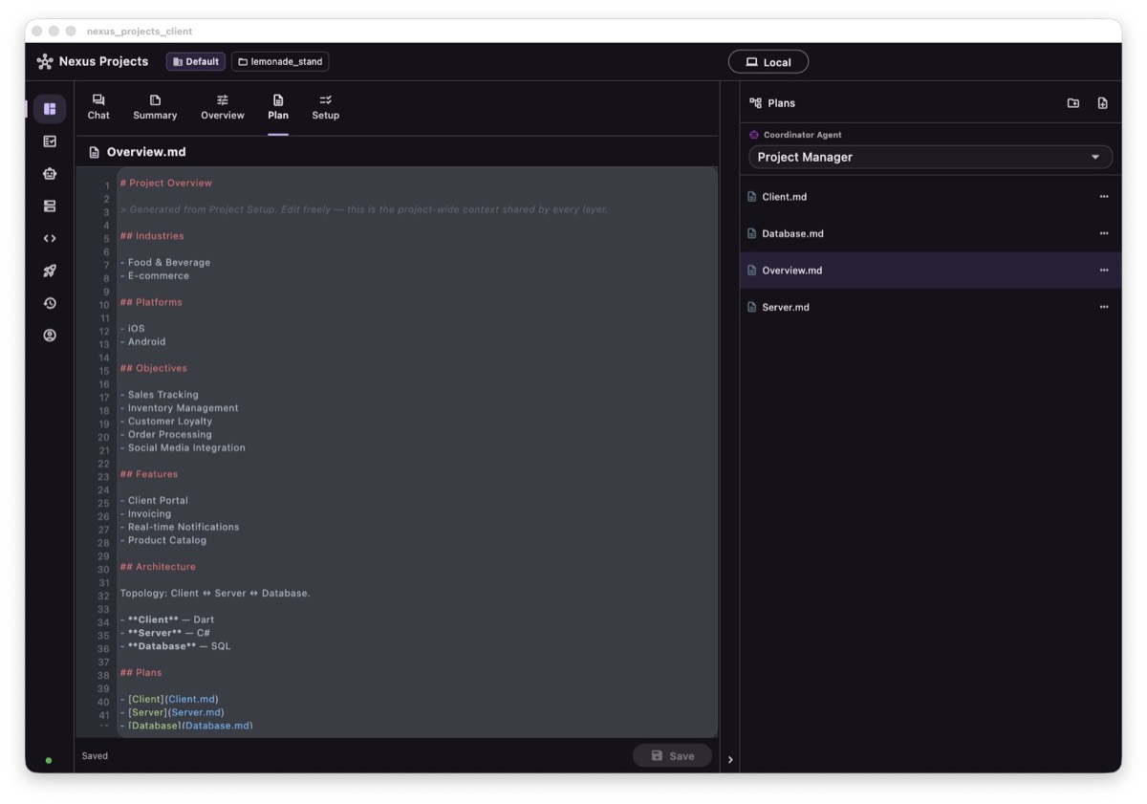
Task: Click the 'Sales Tracking' line
Action: pos(160,395)
